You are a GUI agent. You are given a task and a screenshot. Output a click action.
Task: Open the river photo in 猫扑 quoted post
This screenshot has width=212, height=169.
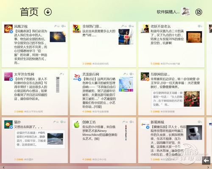(x=55, y=139)
